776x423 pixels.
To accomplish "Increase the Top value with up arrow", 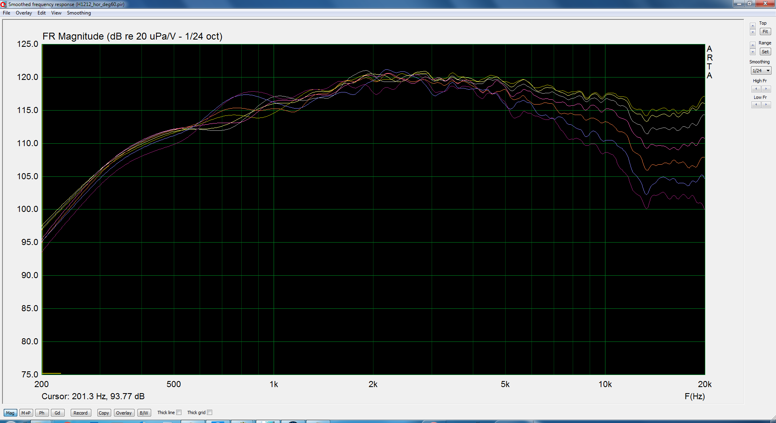I will click(x=753, y=26).
